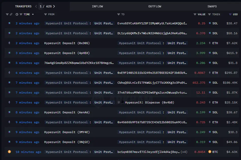Click Solana chain icon on 0.25 SOL row
The image size is (241, 160).
[x=9, y=23]
